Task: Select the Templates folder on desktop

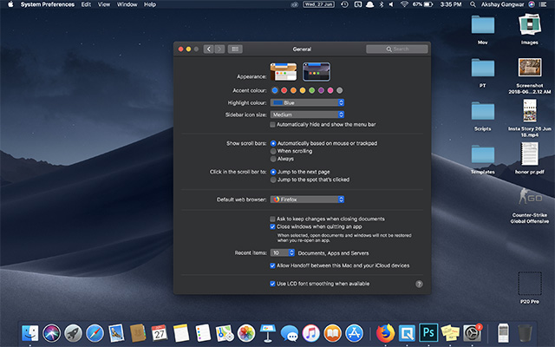Action: click(483, 160)
